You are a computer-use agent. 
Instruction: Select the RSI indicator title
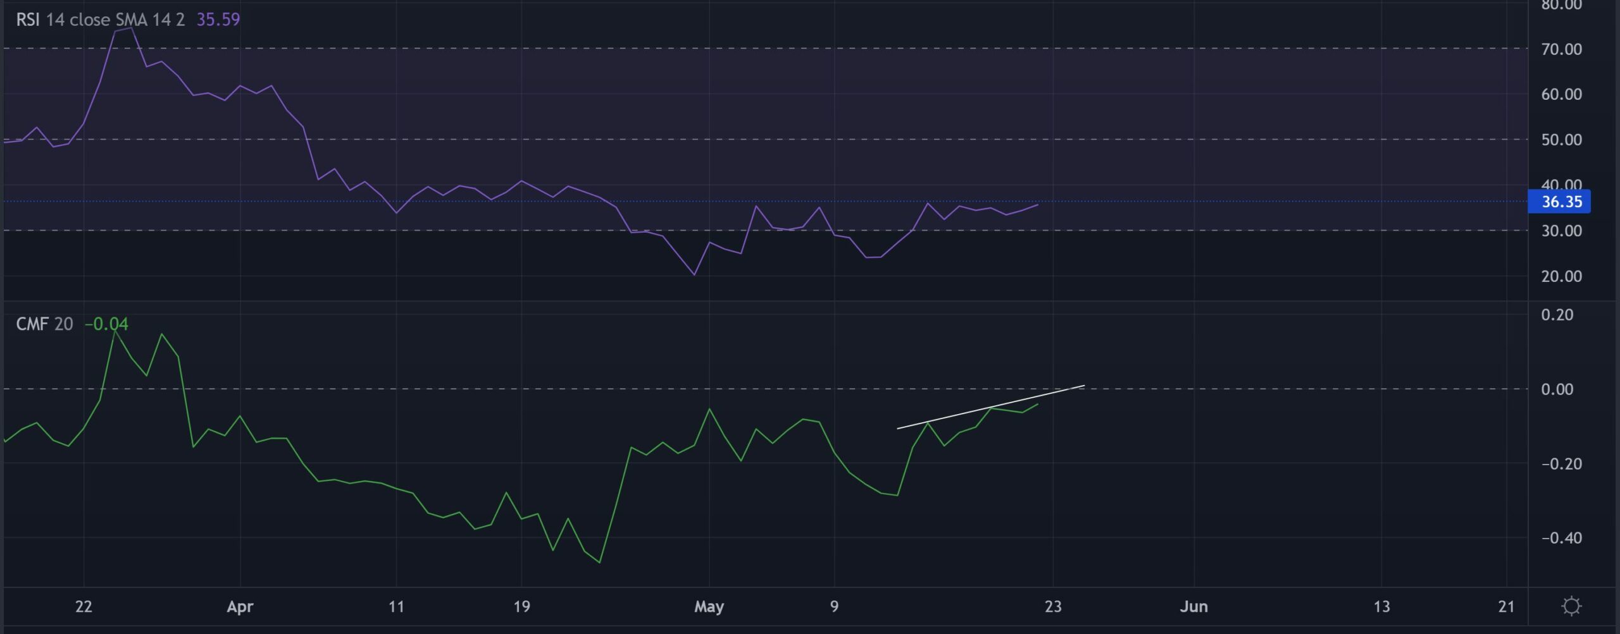(28, 19)
